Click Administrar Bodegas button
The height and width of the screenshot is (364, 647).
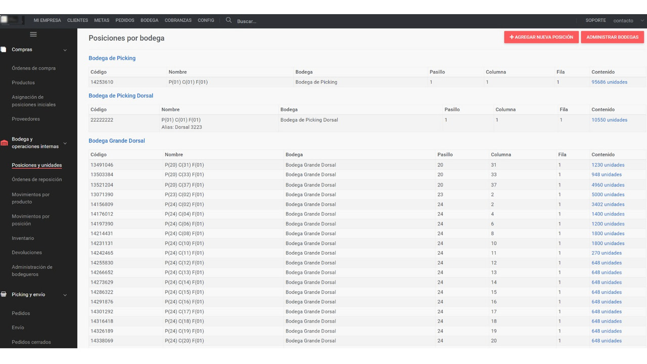coord(612,37)
